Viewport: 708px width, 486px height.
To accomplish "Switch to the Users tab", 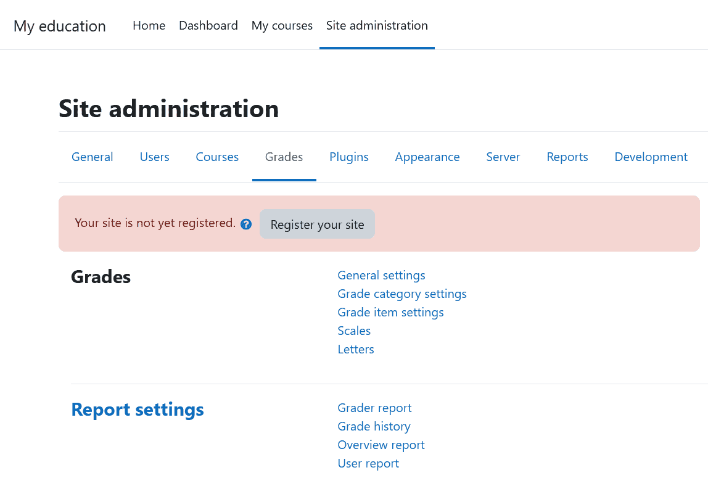I will click(154, 157).
